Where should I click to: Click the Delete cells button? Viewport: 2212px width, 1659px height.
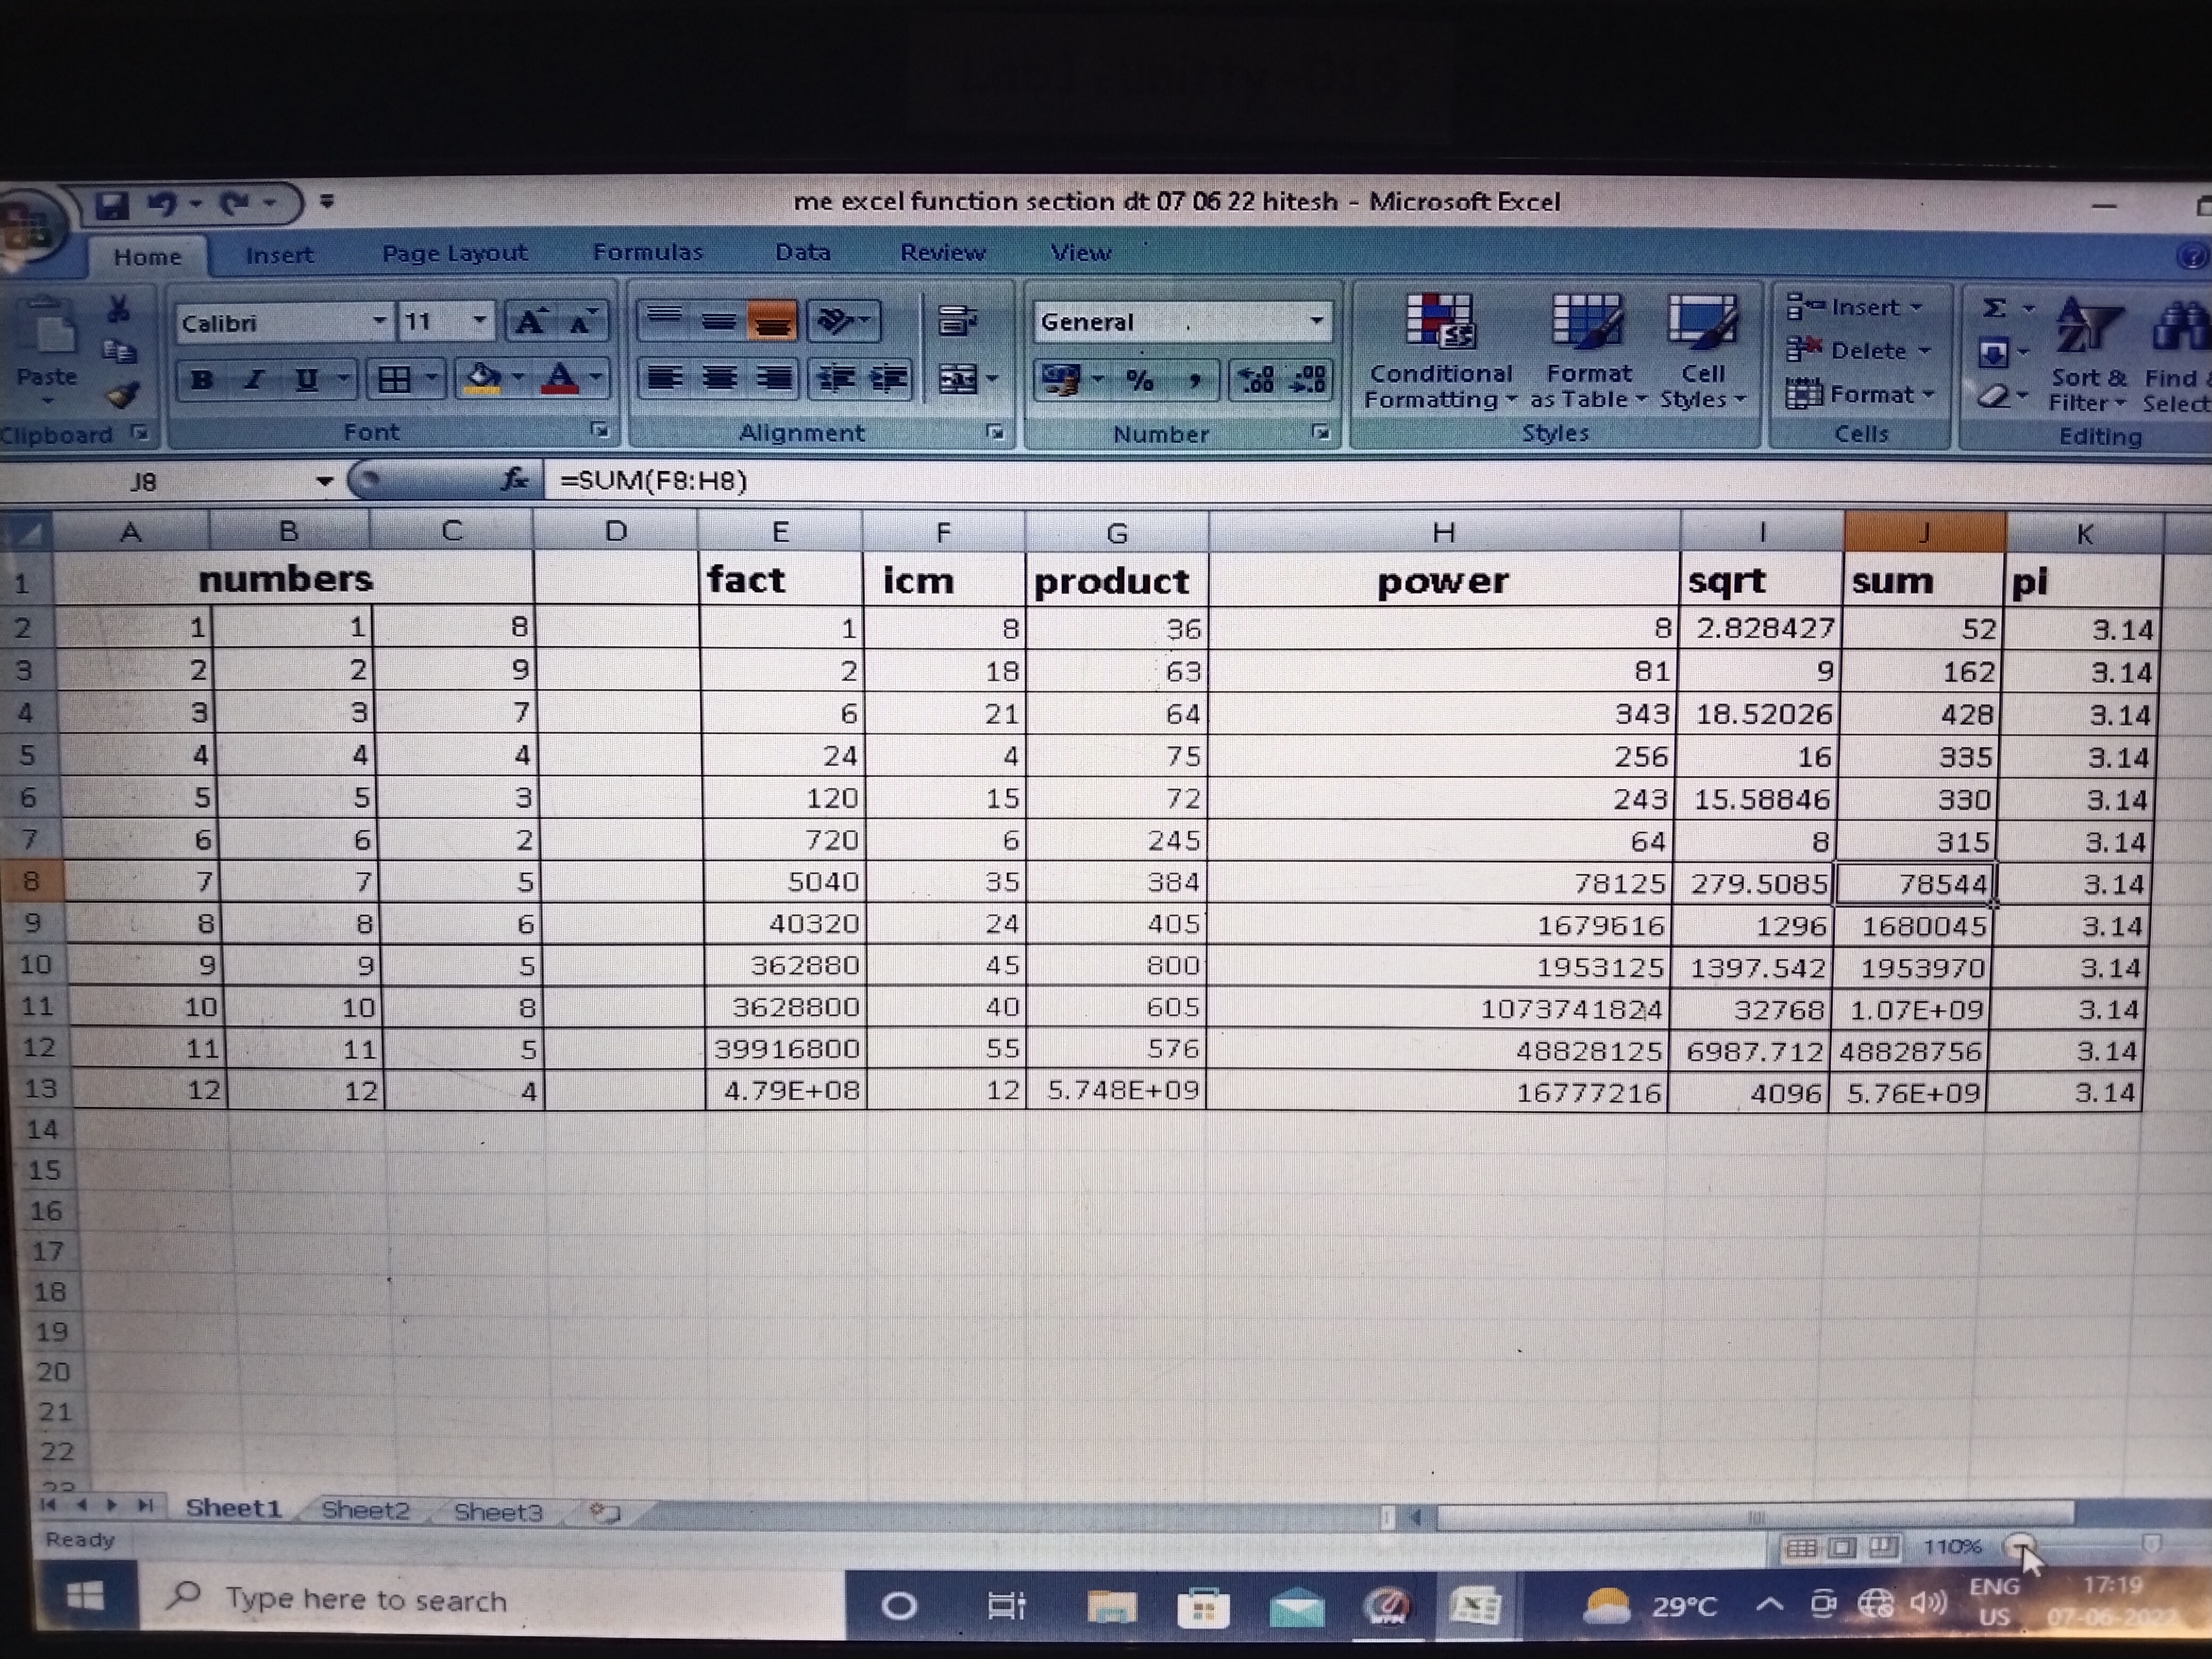coord(1858,351)
